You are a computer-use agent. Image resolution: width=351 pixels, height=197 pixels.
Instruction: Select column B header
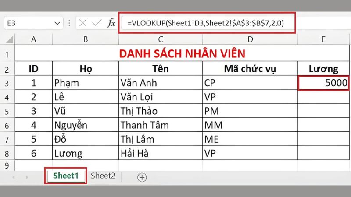[86, 39]
